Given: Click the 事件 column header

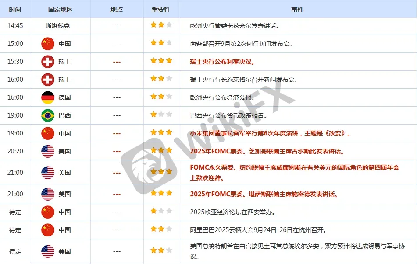Looking at the screenshot, I should tap(297, 10).
